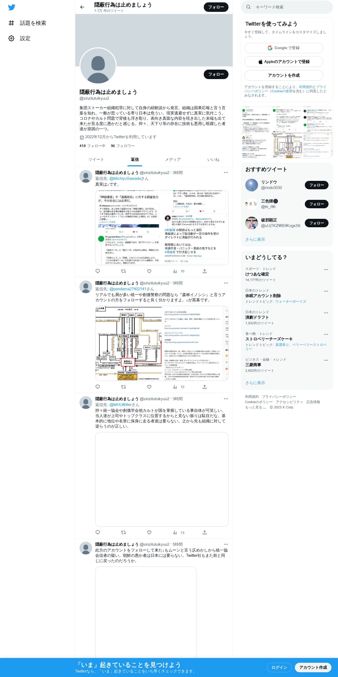The height and width of the screenshot is (677, 338).
Task: Follow 三色狸 @te_i96
Action: pyautogui.click(x=317, y=204)
